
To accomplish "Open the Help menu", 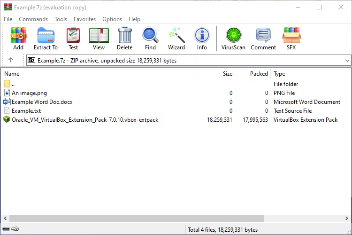I will pyautogui.click(x=135, y=19).
